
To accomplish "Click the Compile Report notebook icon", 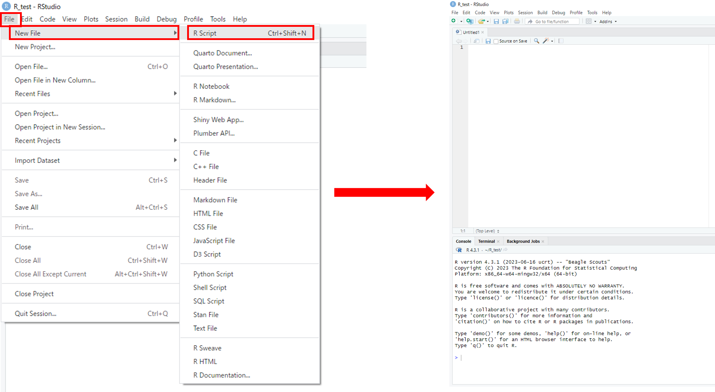I will pyautogui.click(x=561, y=41).
